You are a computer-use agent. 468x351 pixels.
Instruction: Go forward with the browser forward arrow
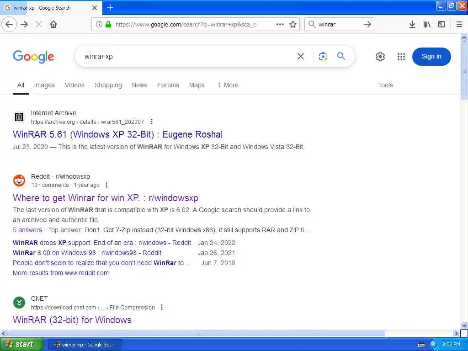pyautogui.click(x=25, y=25)
